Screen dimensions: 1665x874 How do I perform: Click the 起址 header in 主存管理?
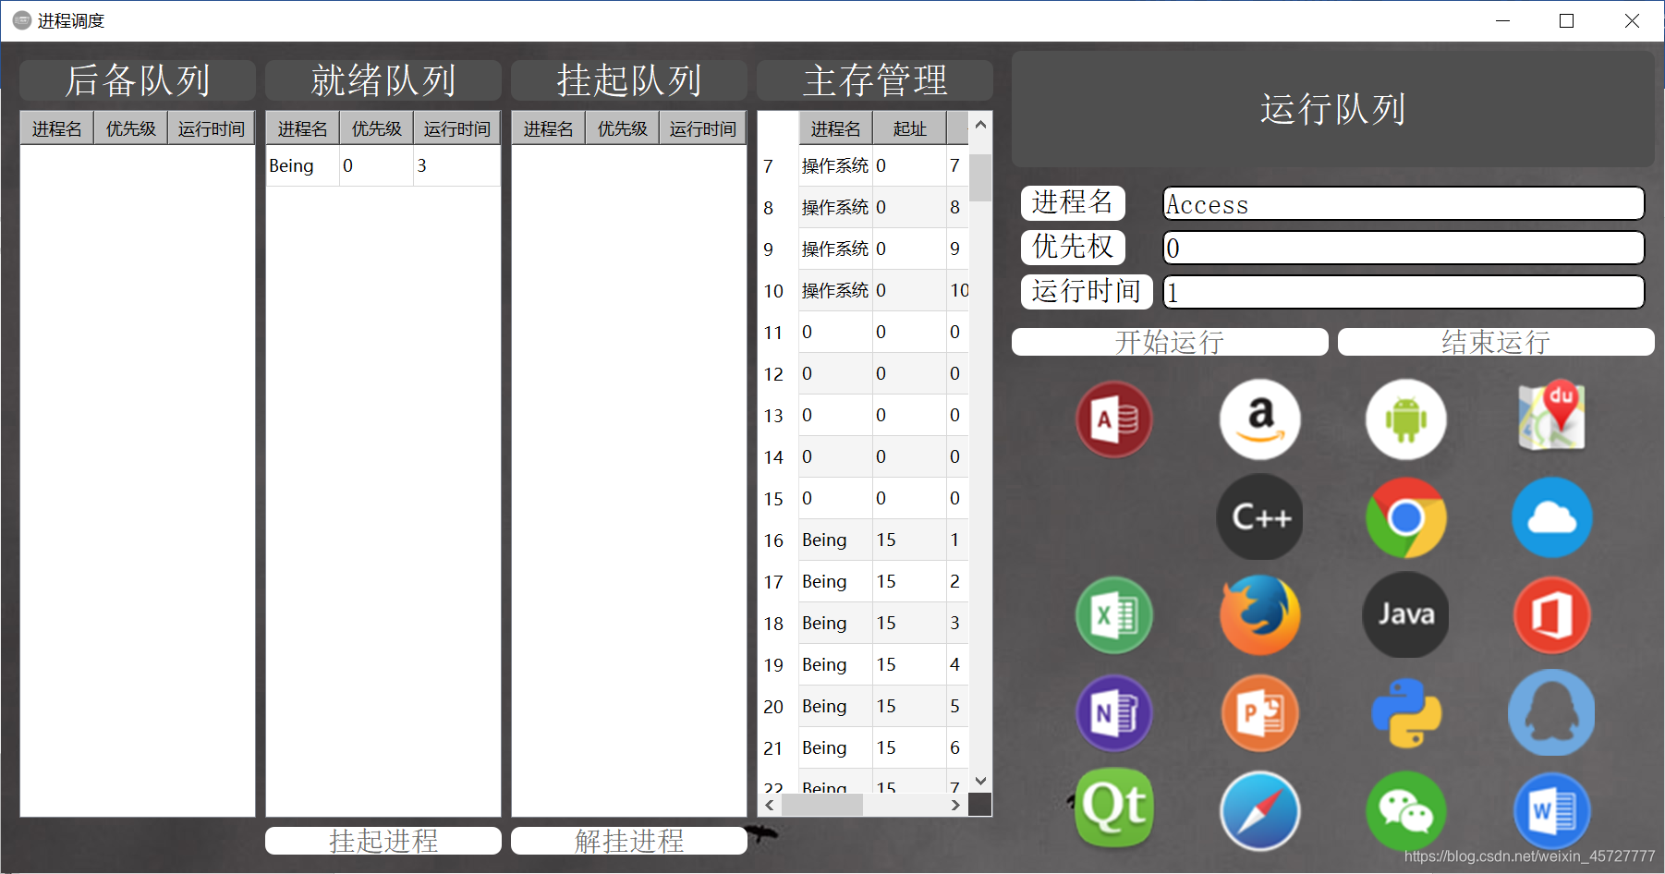coord(910,128)
